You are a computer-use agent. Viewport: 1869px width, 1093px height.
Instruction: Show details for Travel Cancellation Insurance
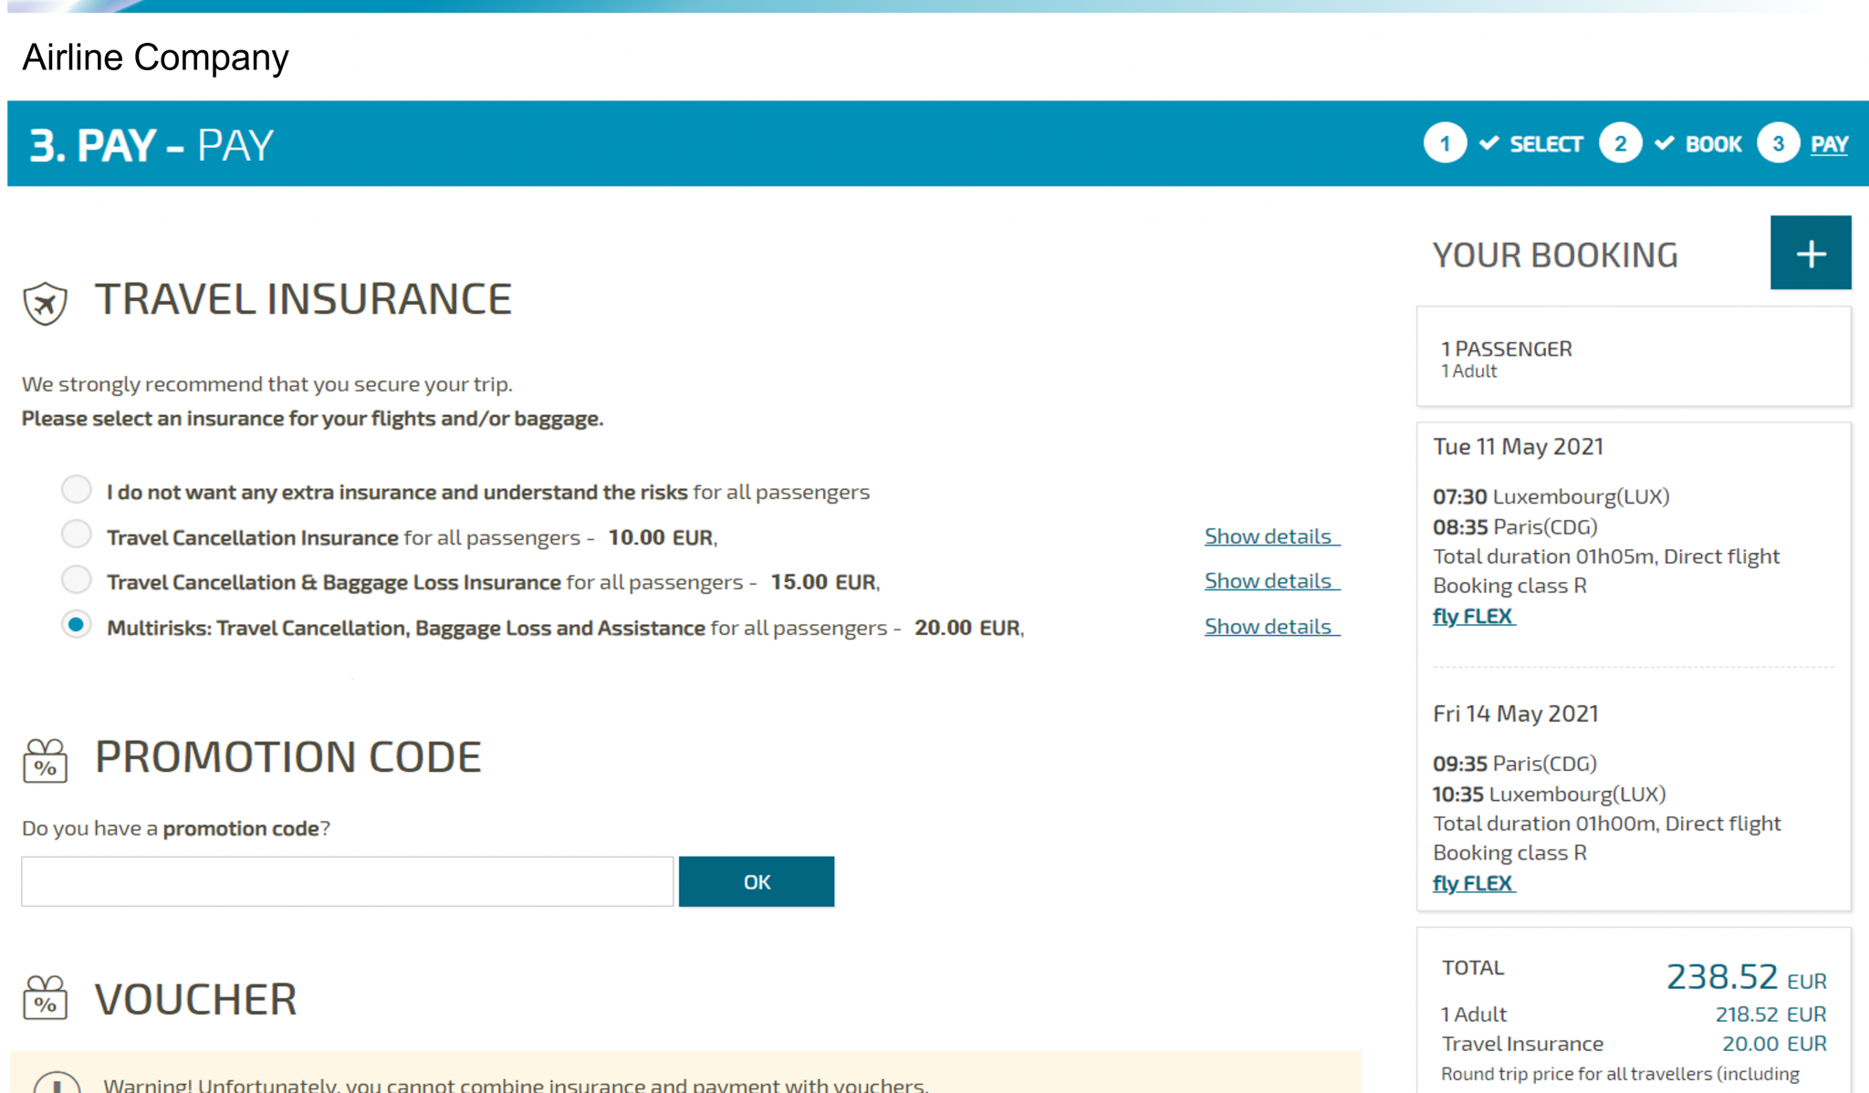1270,536
